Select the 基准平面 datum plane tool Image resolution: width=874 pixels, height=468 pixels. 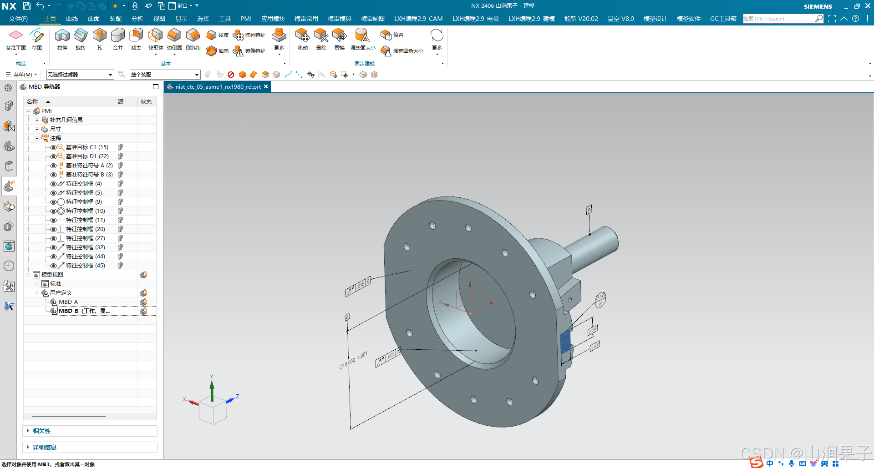16,39
